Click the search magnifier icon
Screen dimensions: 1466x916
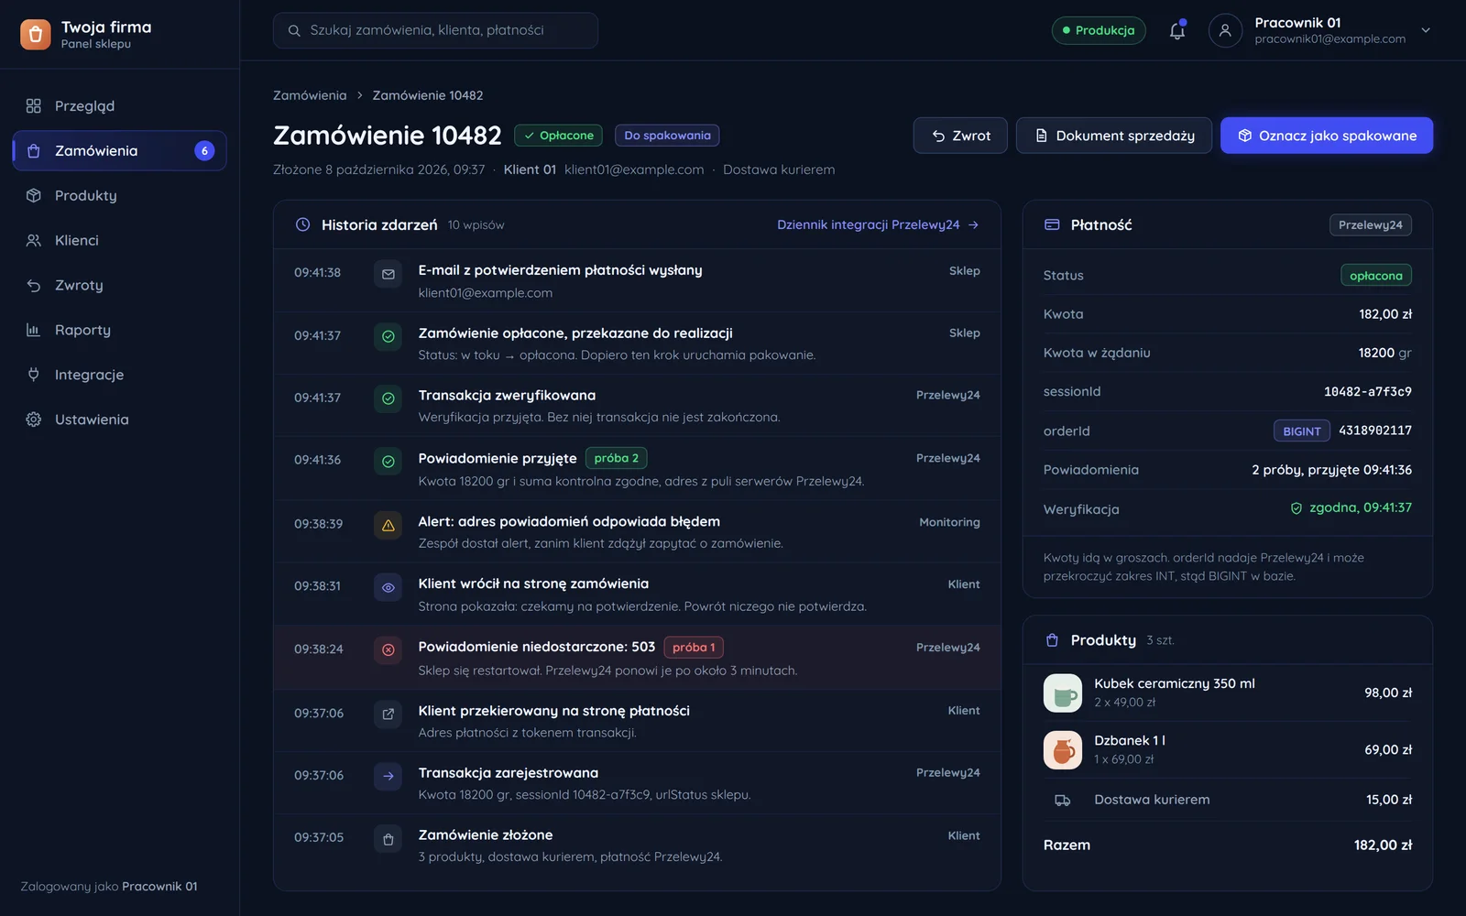tap(294, 30)
